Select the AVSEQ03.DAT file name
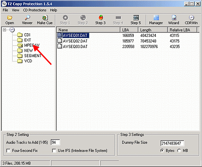The width and height of the screenshot is (202, 167). pyautogui.click(x=75, y=47)
